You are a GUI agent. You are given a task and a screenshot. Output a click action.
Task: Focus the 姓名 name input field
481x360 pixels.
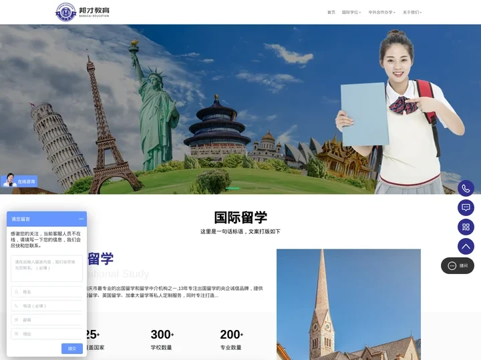pyautogui.click(x=47, y=292)
